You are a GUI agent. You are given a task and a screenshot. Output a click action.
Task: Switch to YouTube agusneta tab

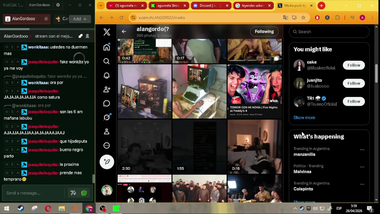click(127, 6)
